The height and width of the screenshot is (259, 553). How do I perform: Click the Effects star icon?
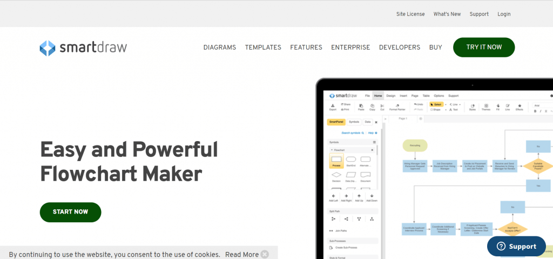click(x=520, y=105)
